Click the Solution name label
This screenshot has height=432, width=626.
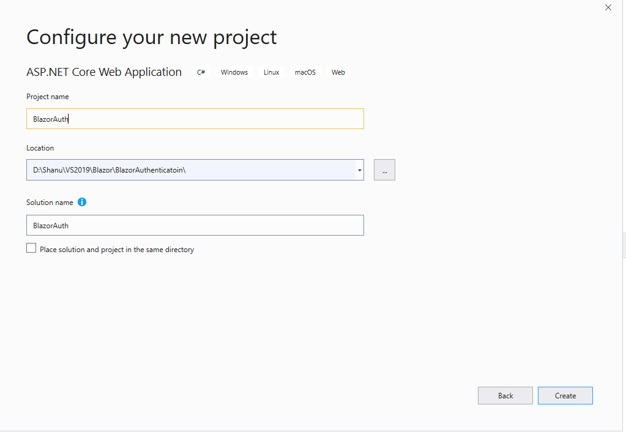click(50, 203)
